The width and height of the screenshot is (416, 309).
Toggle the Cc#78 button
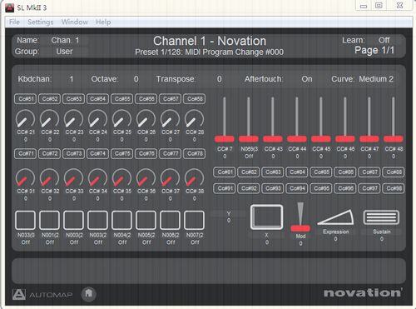point(195,153)
